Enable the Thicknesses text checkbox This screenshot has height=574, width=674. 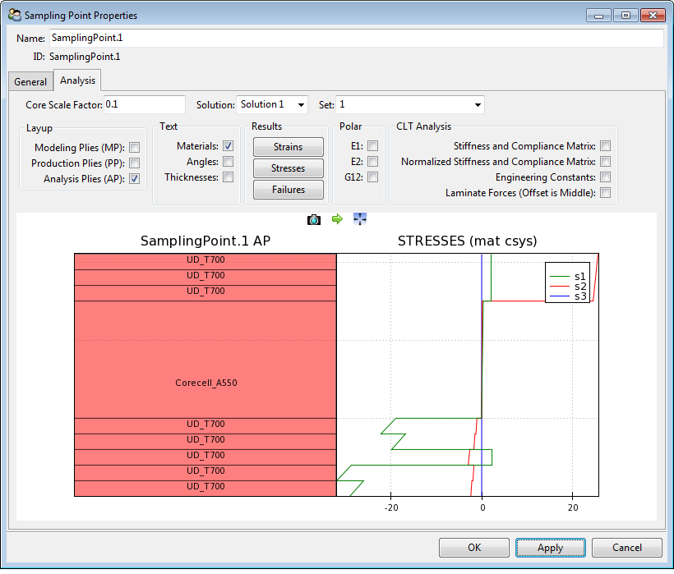click(x=229, y=177)
